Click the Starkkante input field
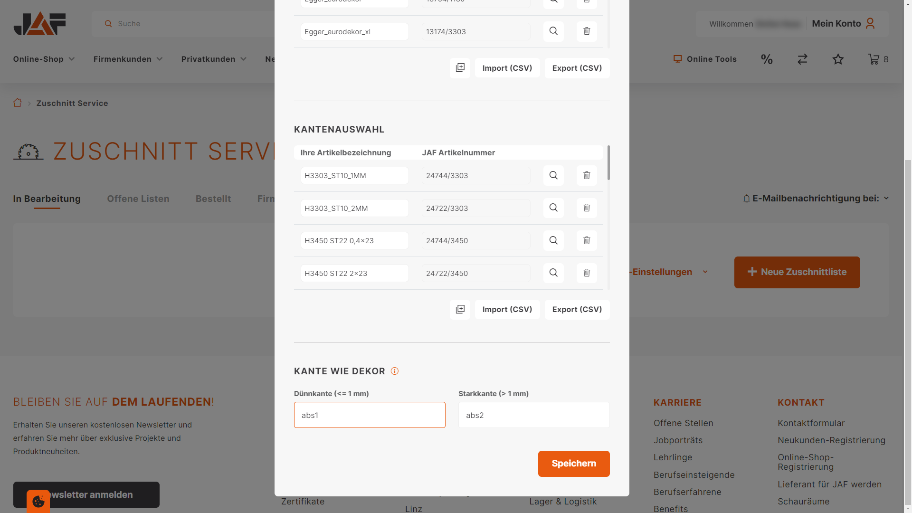The width and height of the screenshot is (912, 513). click(x=534, y=415)
